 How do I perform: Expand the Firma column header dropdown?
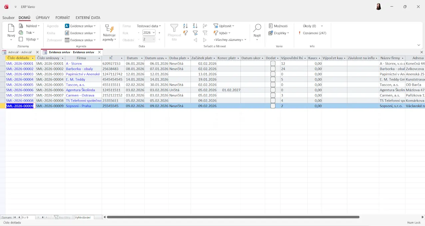point(99,58)
